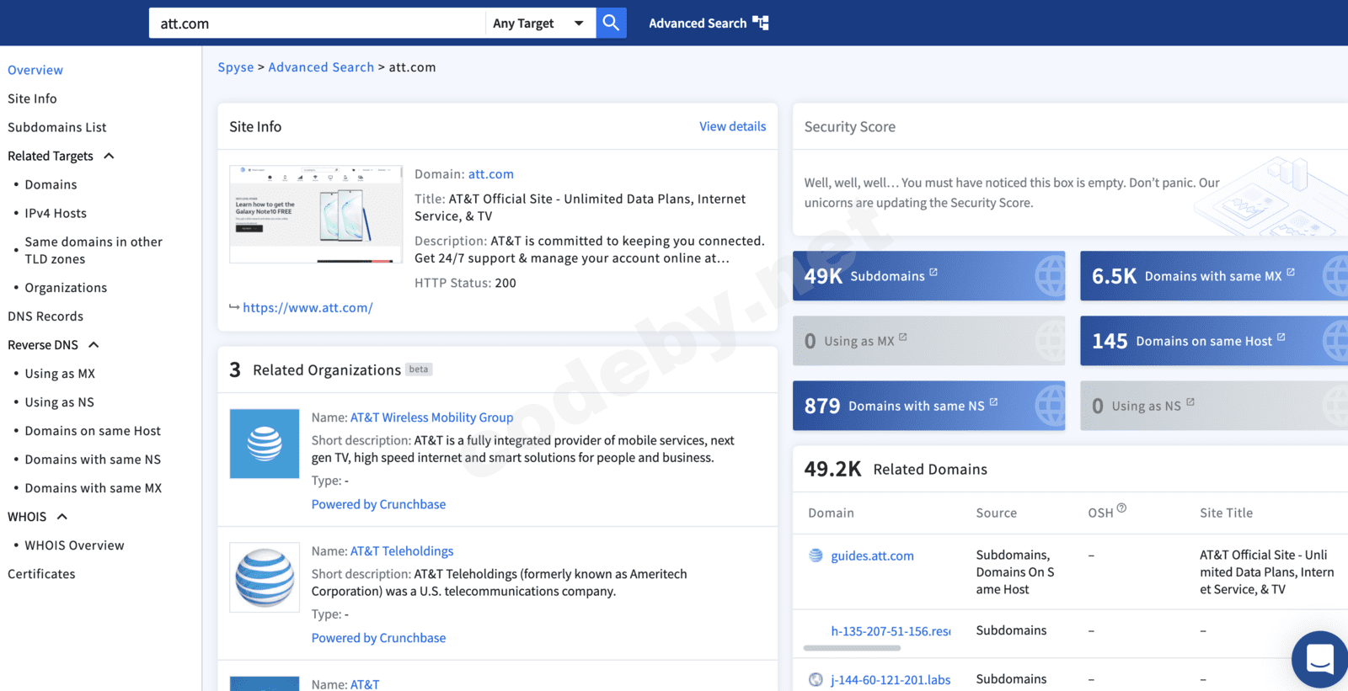Open IPv4 Hosts in the sidebar
1348x691 pixels.
coord(56,213)
